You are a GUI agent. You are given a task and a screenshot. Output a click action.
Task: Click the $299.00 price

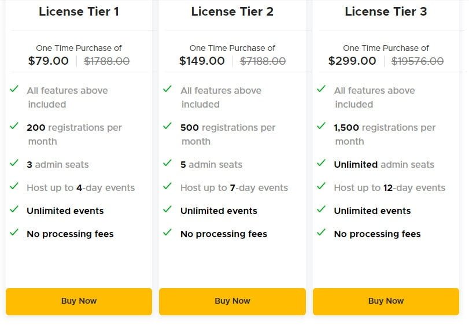(x=352, y=61)
